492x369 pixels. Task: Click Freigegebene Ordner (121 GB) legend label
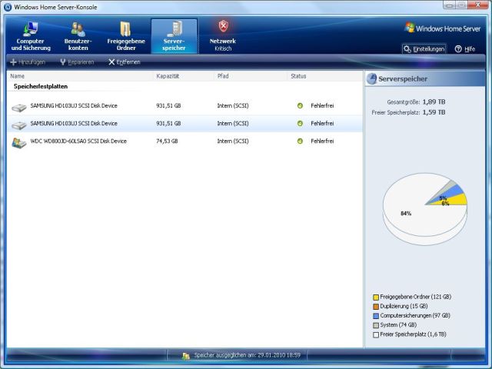click(415, 297)
